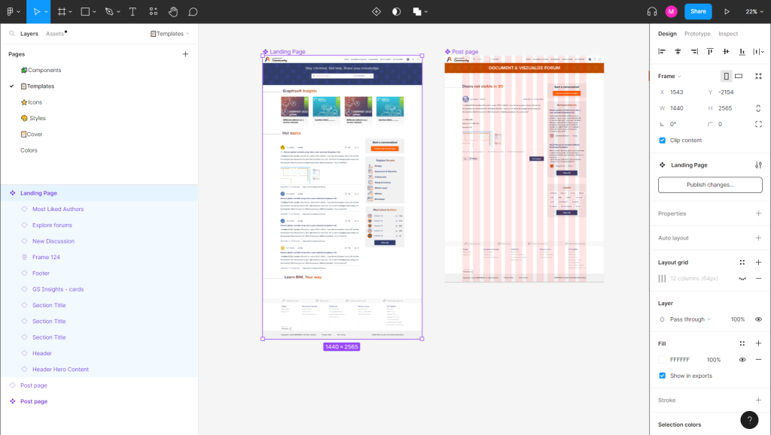Viewport: 771px width, 435px height.
Task: Select the Text tool in toolbar
Action: tap(133, 11)
